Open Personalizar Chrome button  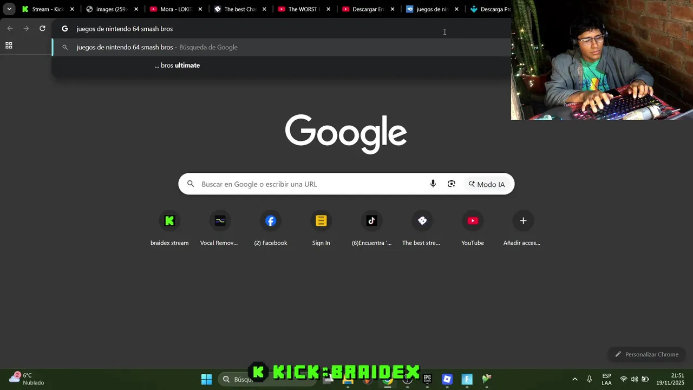coord(646,354)
